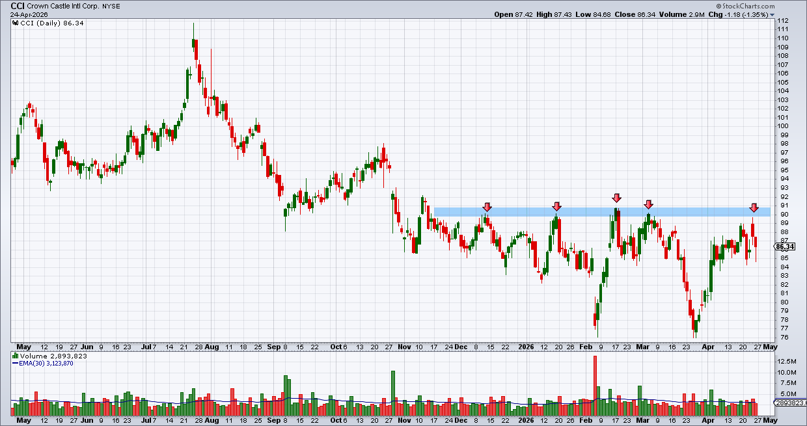Screen dimensions: 807x426
Task: Click the Mar label on the date axis
Action: pyautogui.click(x=644, y=347)
